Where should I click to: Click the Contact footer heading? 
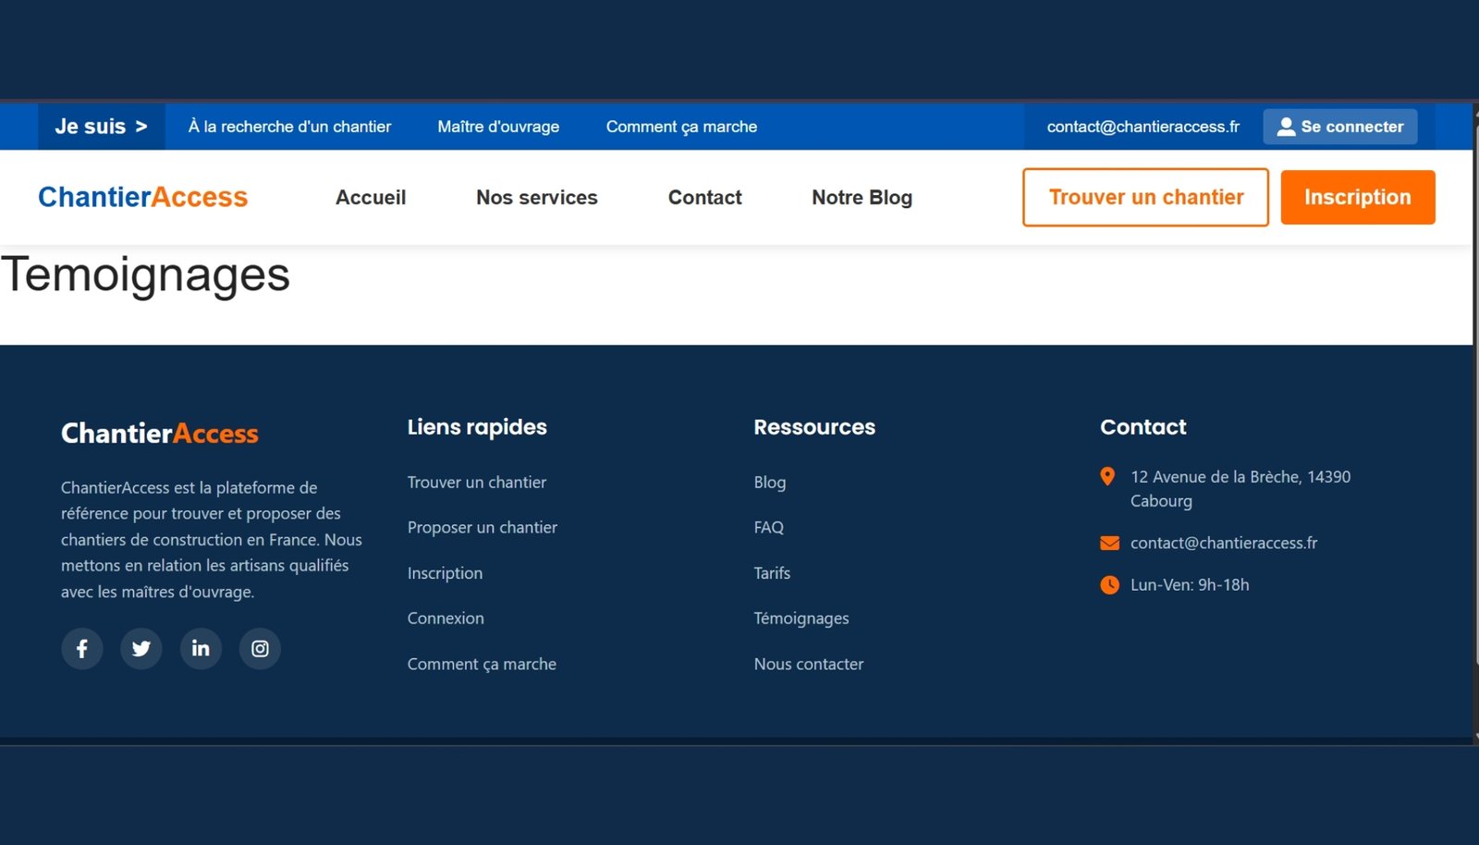1143,427
